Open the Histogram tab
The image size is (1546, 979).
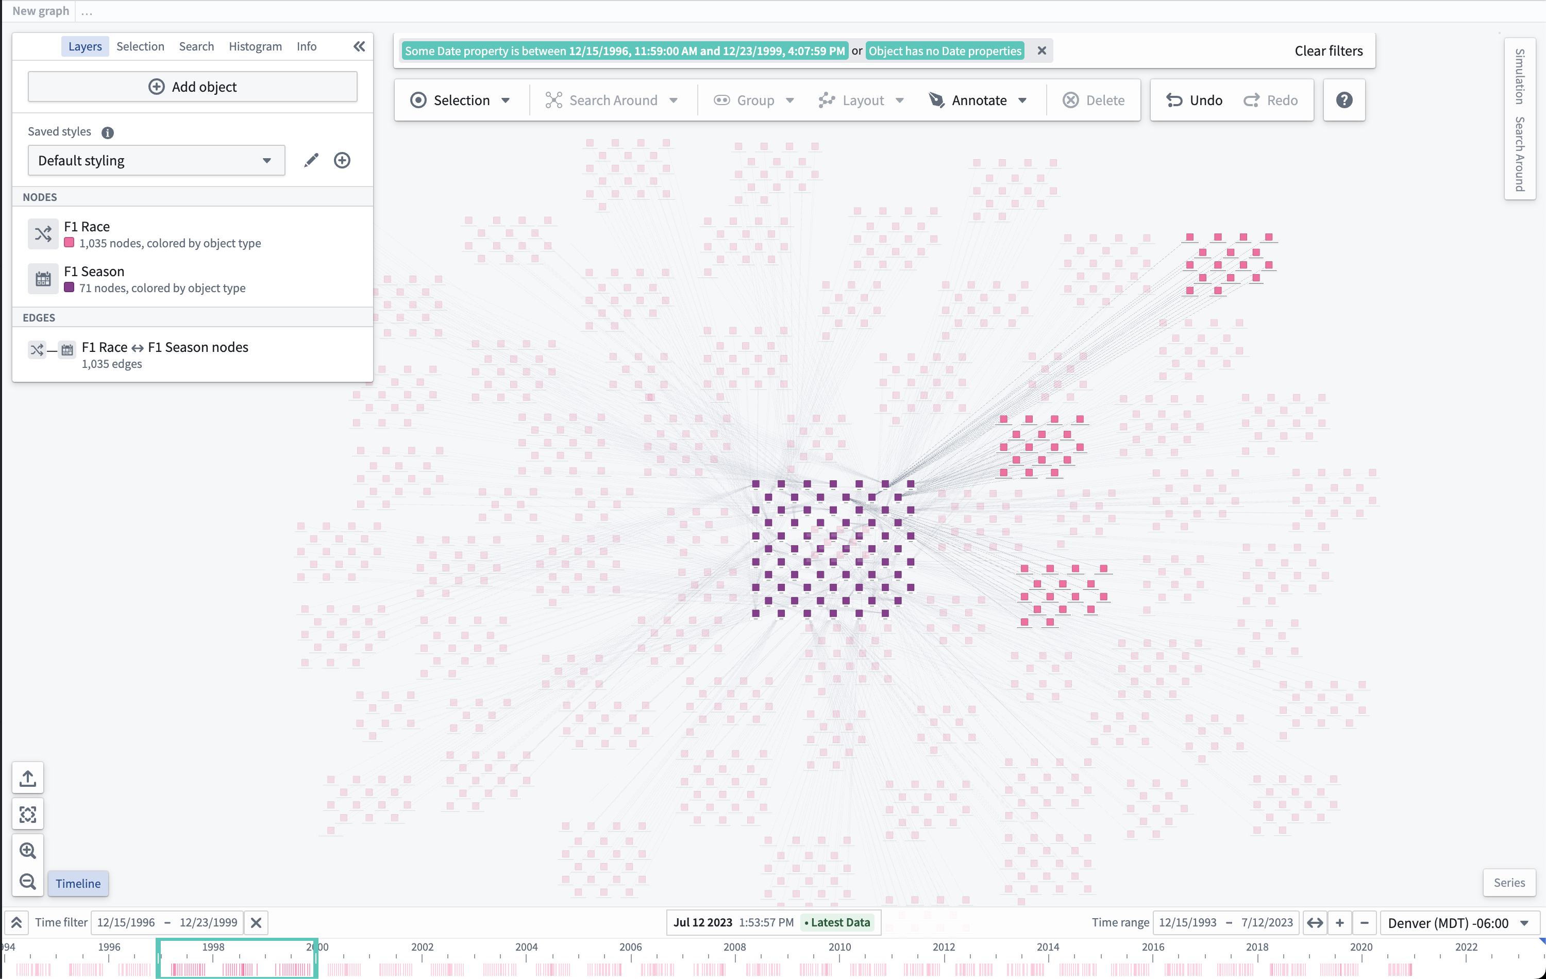click(x=255, y=46)
